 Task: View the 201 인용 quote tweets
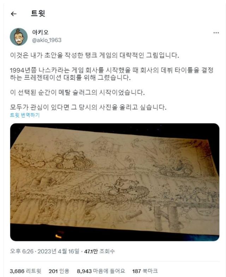tap(59, 271)
